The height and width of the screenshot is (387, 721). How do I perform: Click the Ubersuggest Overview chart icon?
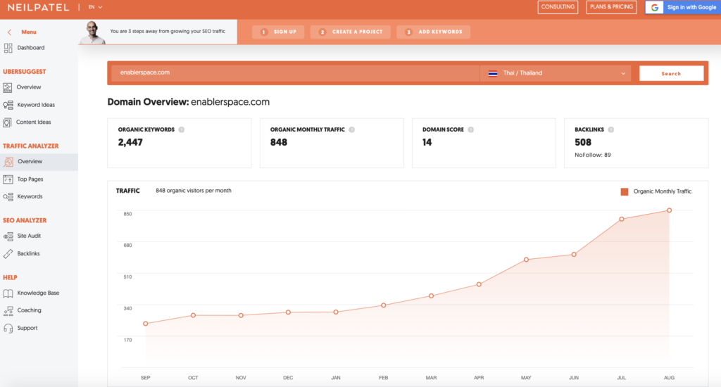click(7, 87)
